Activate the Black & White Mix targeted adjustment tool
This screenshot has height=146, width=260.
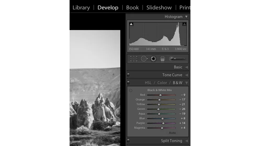[131, 90]
